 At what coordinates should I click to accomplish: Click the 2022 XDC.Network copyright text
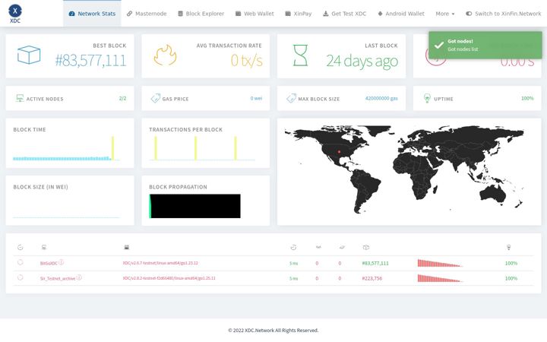click(x=273, y=330)
